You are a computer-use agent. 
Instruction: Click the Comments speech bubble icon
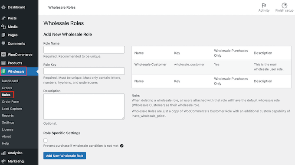[3, 43]
